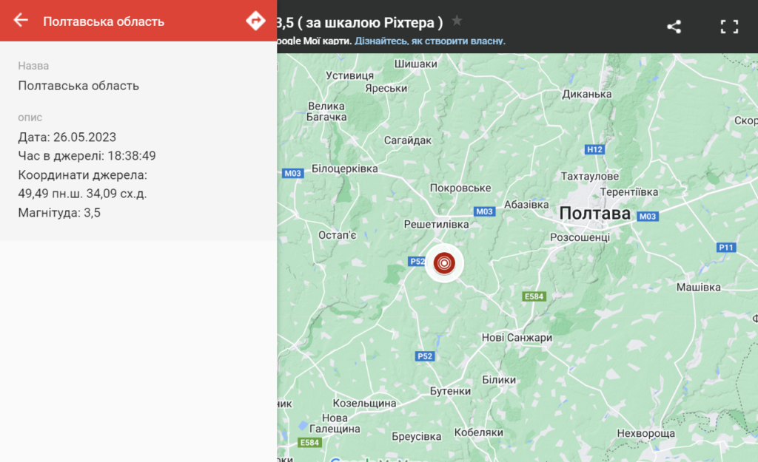758x462 pixels.
Task: Click the back arrow in the red header
Action: click(21, 21)
